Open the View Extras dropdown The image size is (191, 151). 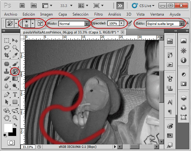click(x=51, y=6)
